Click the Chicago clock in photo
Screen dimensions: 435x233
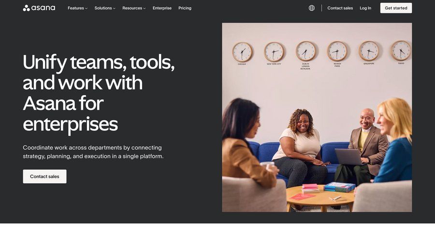tap(242, 52)
